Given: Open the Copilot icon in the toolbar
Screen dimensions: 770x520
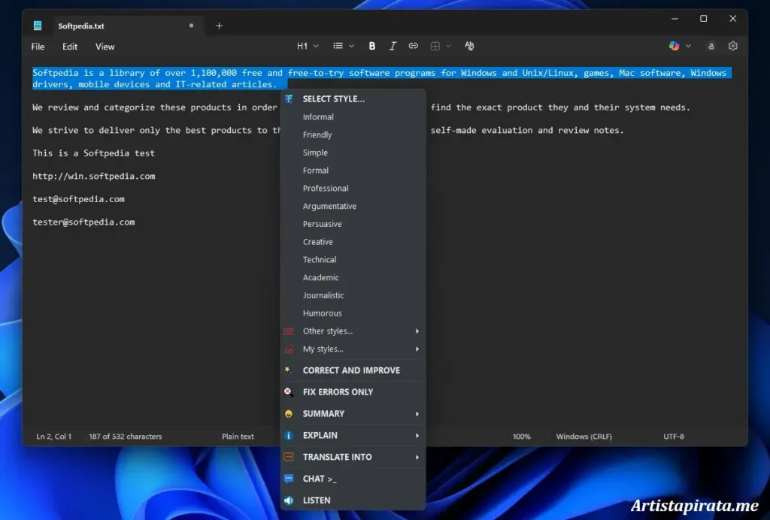Looking at the screenshot, I should tap(675, 47).
